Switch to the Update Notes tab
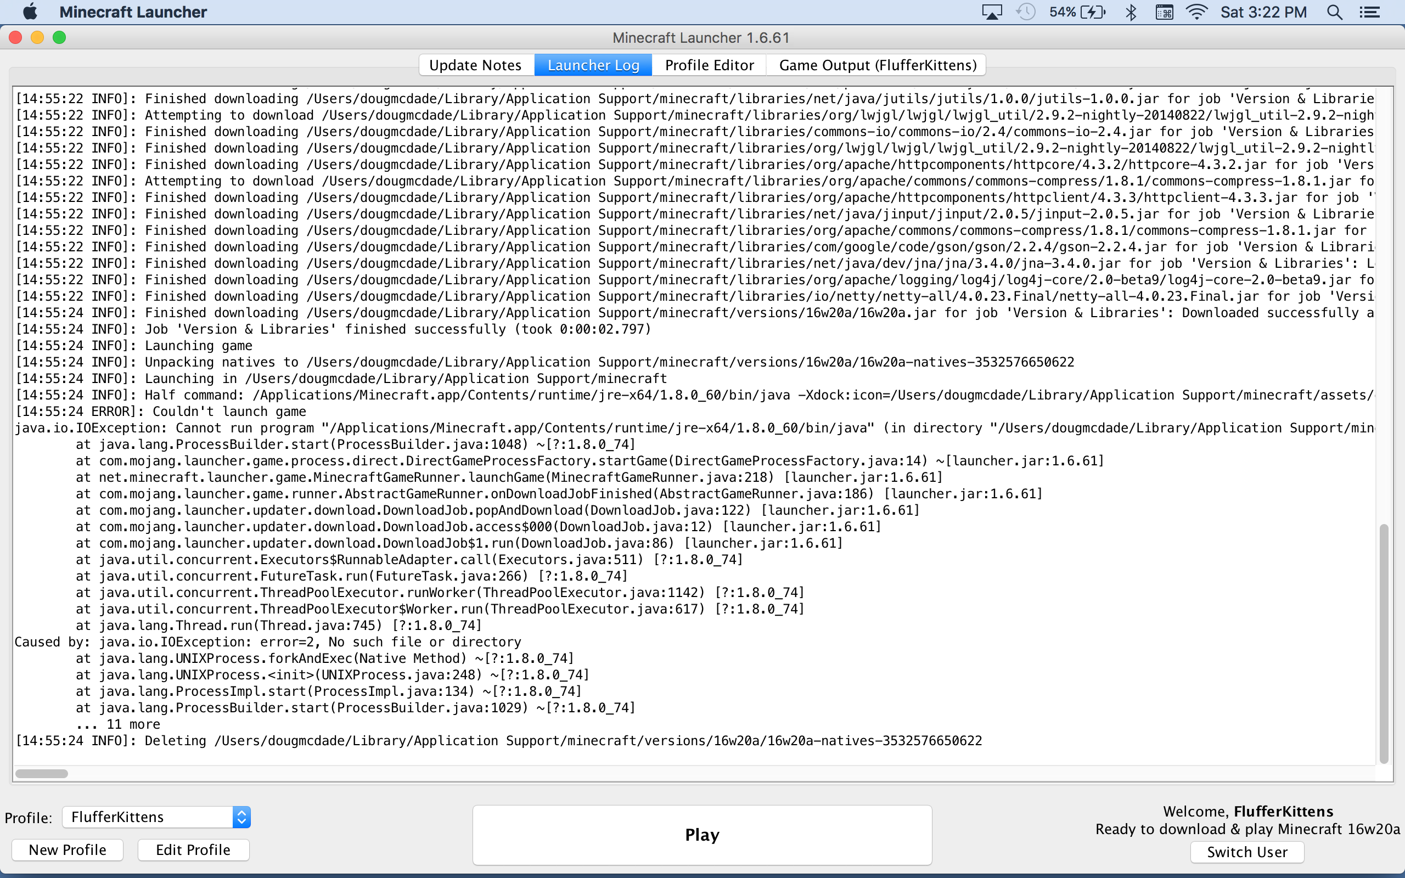 point(475,65)
